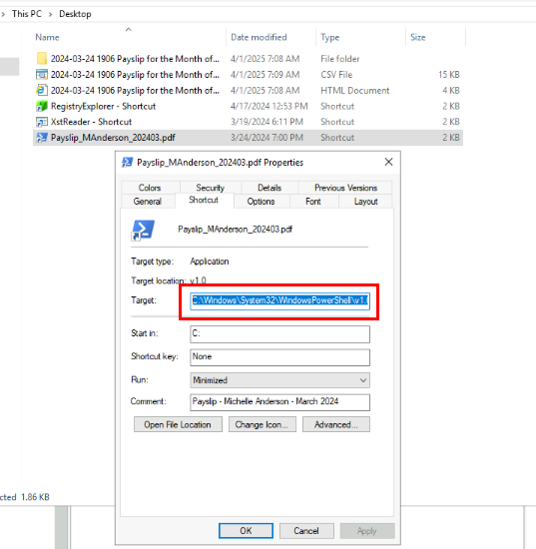Image resolution: width=536 pixels, height=549 pixels.
Task: Click the breadcrumb arrow after This PC
Action: tap(51, 14)
